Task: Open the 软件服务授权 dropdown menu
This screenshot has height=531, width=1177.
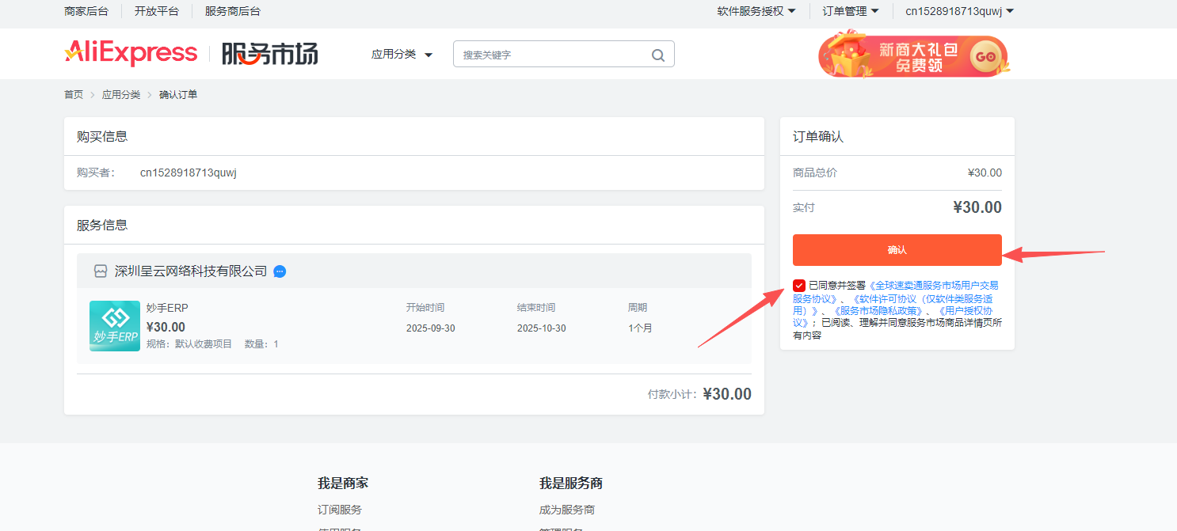Action: [756, 11]
